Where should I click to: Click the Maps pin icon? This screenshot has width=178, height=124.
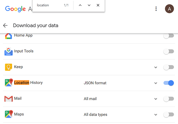click(x=9, y=114)
